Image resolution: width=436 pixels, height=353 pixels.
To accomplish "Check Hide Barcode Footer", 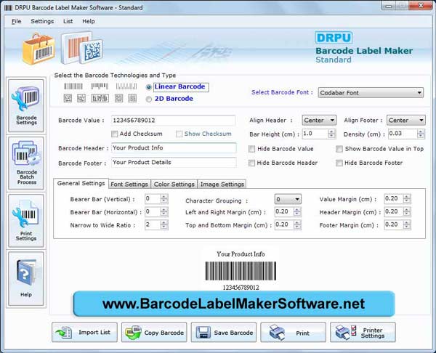I will pyautogui.click(x=339, y=163).
